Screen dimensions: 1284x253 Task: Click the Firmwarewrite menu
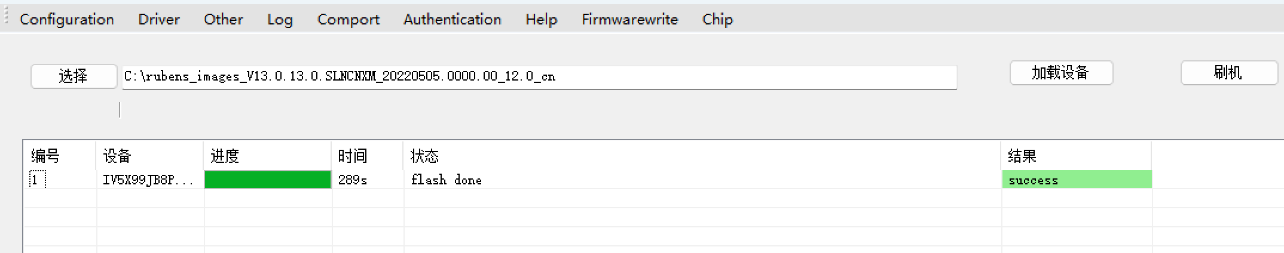630,20
